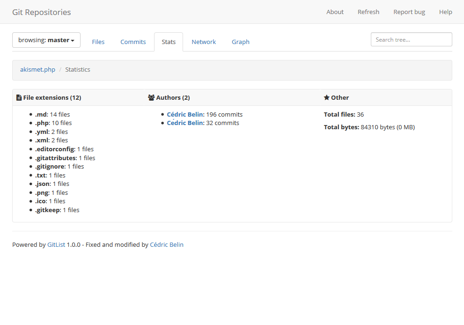Open the About page

point(335,12)
